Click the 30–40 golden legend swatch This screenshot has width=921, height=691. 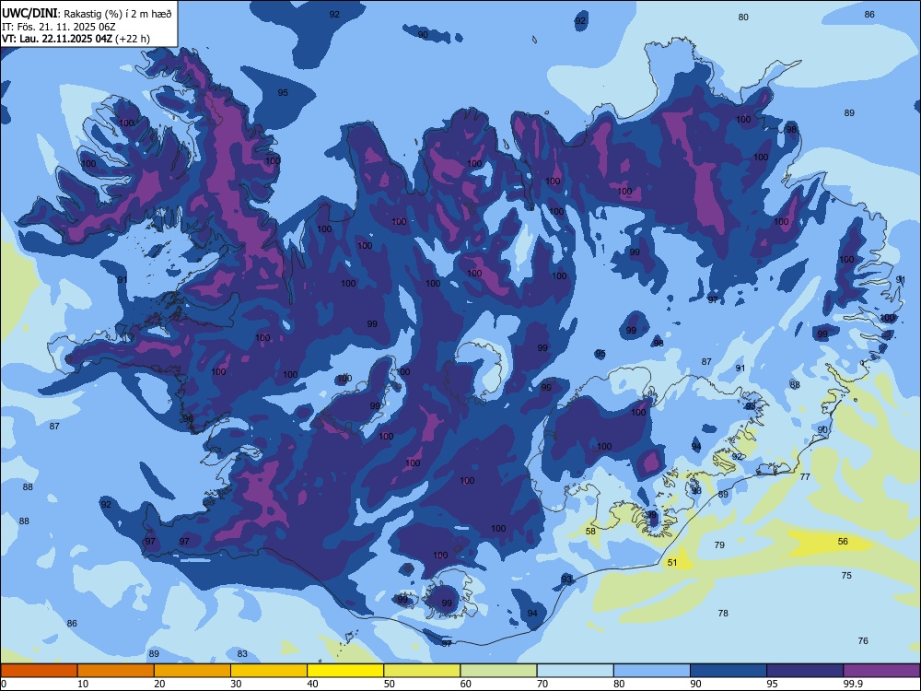coord(269,671)
